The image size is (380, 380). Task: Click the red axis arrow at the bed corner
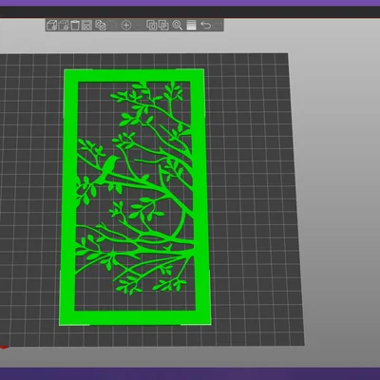coord(4,347)
